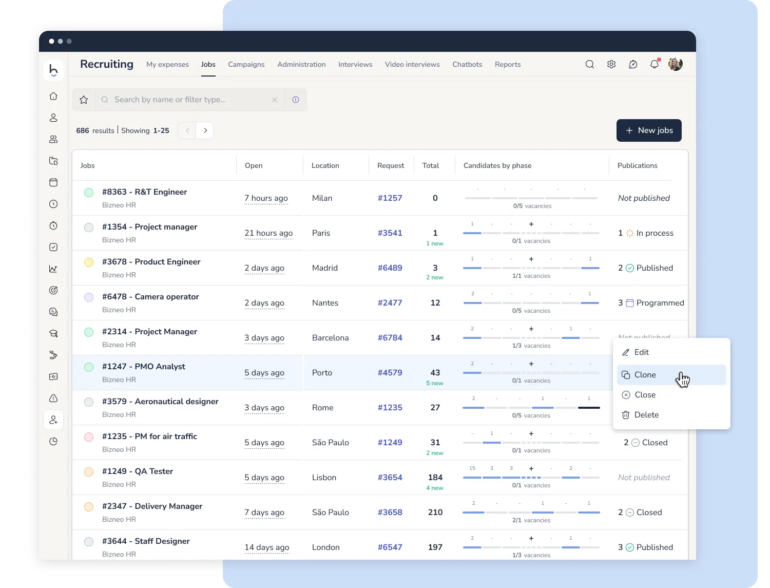Go to previous results page
Screen dimensions: 770x588
point(187,130)
